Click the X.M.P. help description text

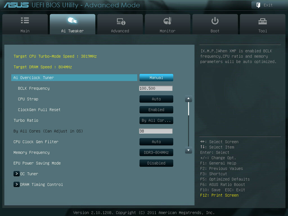[x=238, y=56]
